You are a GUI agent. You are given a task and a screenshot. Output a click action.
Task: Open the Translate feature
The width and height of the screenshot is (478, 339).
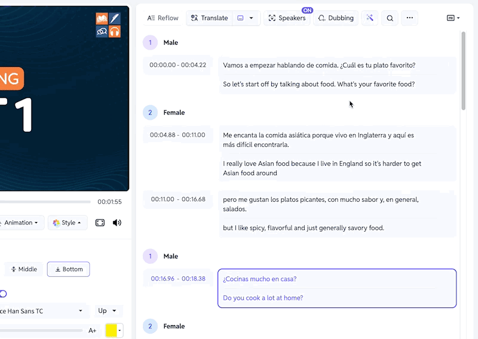(x=210, y=18)
